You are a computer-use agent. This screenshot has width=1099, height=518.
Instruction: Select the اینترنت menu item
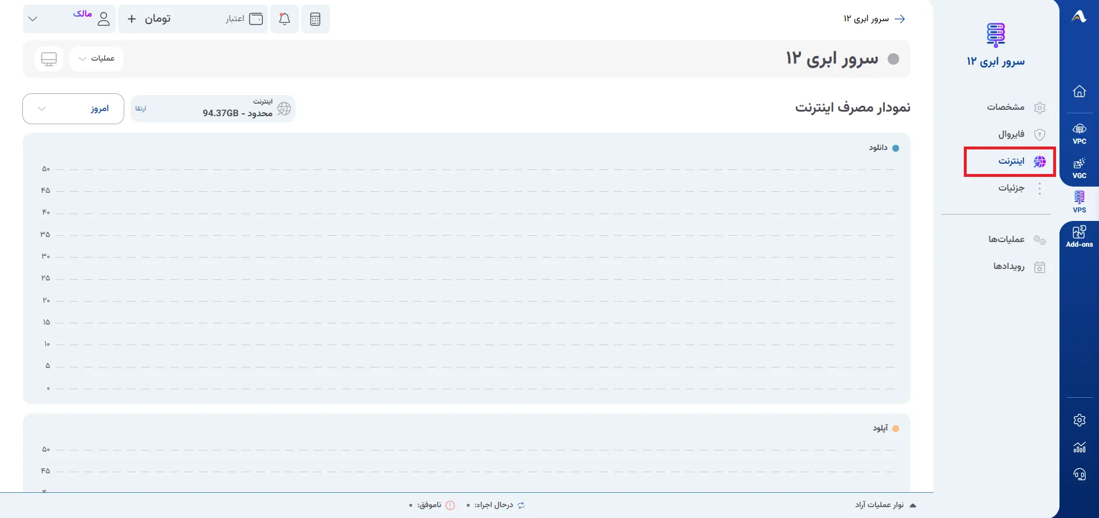pyautogui.click(x=1010, y=161)
